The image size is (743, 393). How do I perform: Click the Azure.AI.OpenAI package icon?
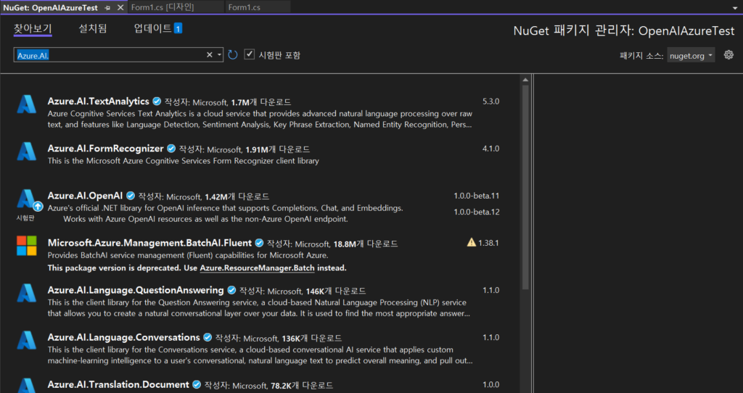click(x=27, y=199)
